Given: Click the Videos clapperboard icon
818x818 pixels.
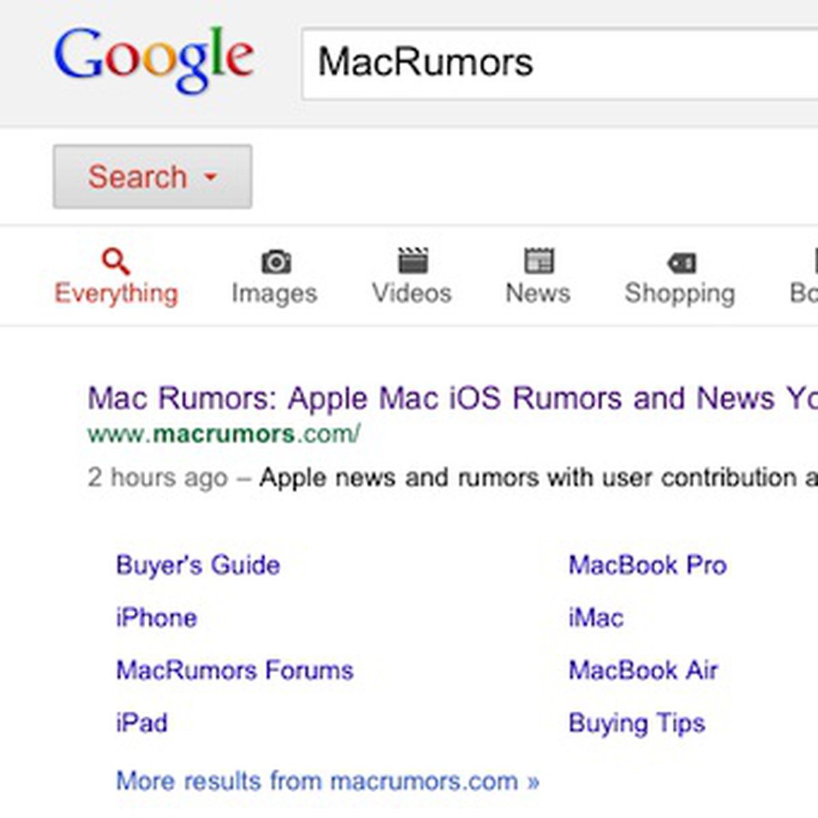Looking at the screenshot, I should pyautogui.click(x=412, y=260).
